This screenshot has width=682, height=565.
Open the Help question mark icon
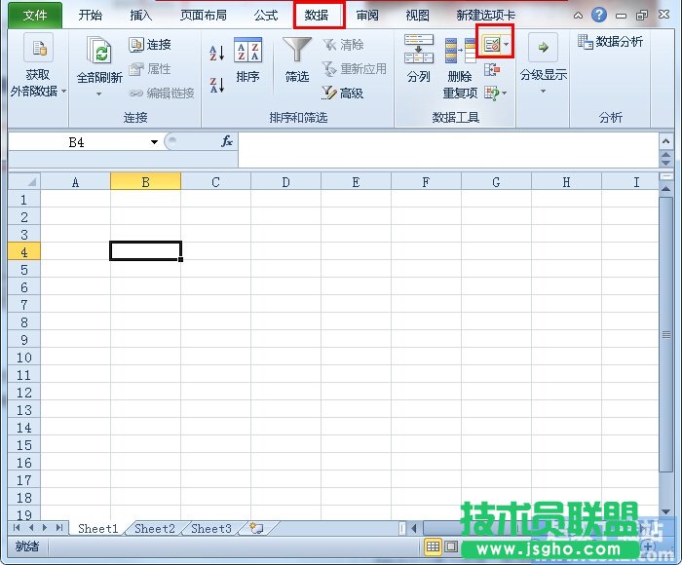pyautogui.click(x=599, y=15)
